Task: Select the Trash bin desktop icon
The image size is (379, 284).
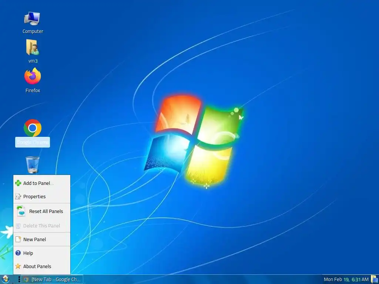Action: [33, 165]
